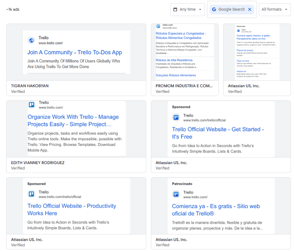Click Rótulos de Alta Resistência sitelink

(x=174, y=60)
